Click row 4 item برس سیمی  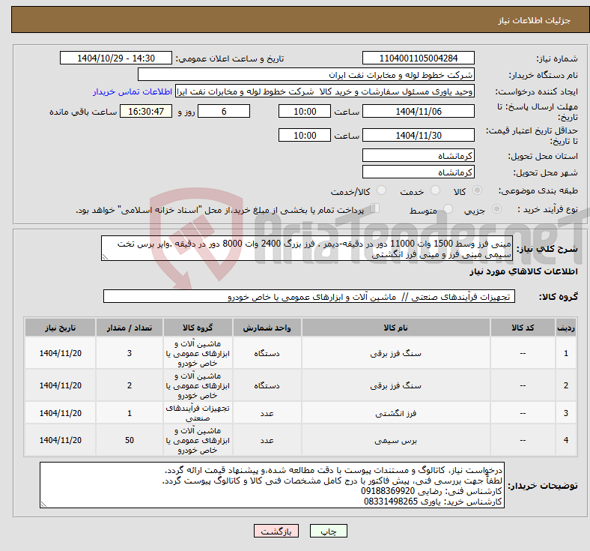(x=395, y=440)
